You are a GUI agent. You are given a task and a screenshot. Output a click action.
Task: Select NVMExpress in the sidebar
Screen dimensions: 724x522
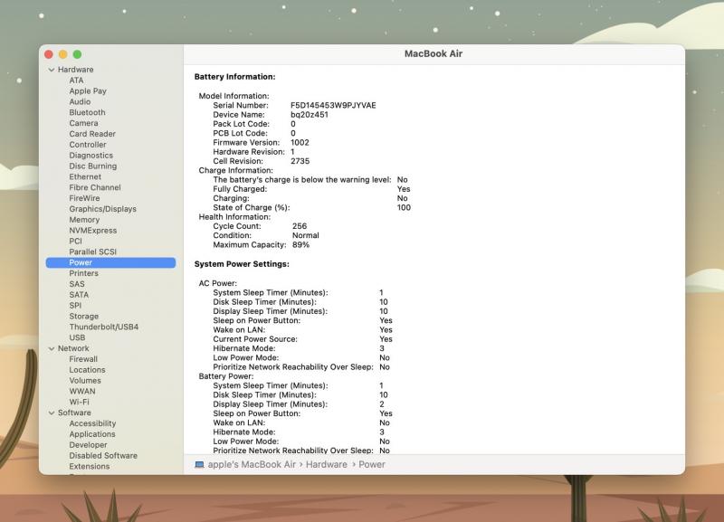point(93,231)
